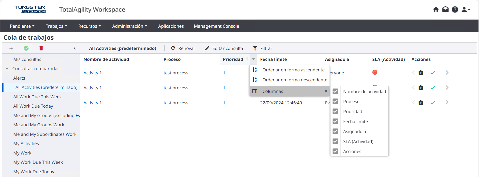The image size is (479, 177).
Task: Click the Renovar refresh button
Action: 183,48
